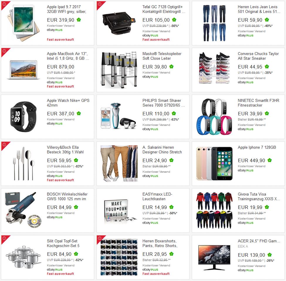Screen dimensions: 286x281
Task: Click the eBay Plus logo under Apple Watch Nike+
Action: [55, 124]
